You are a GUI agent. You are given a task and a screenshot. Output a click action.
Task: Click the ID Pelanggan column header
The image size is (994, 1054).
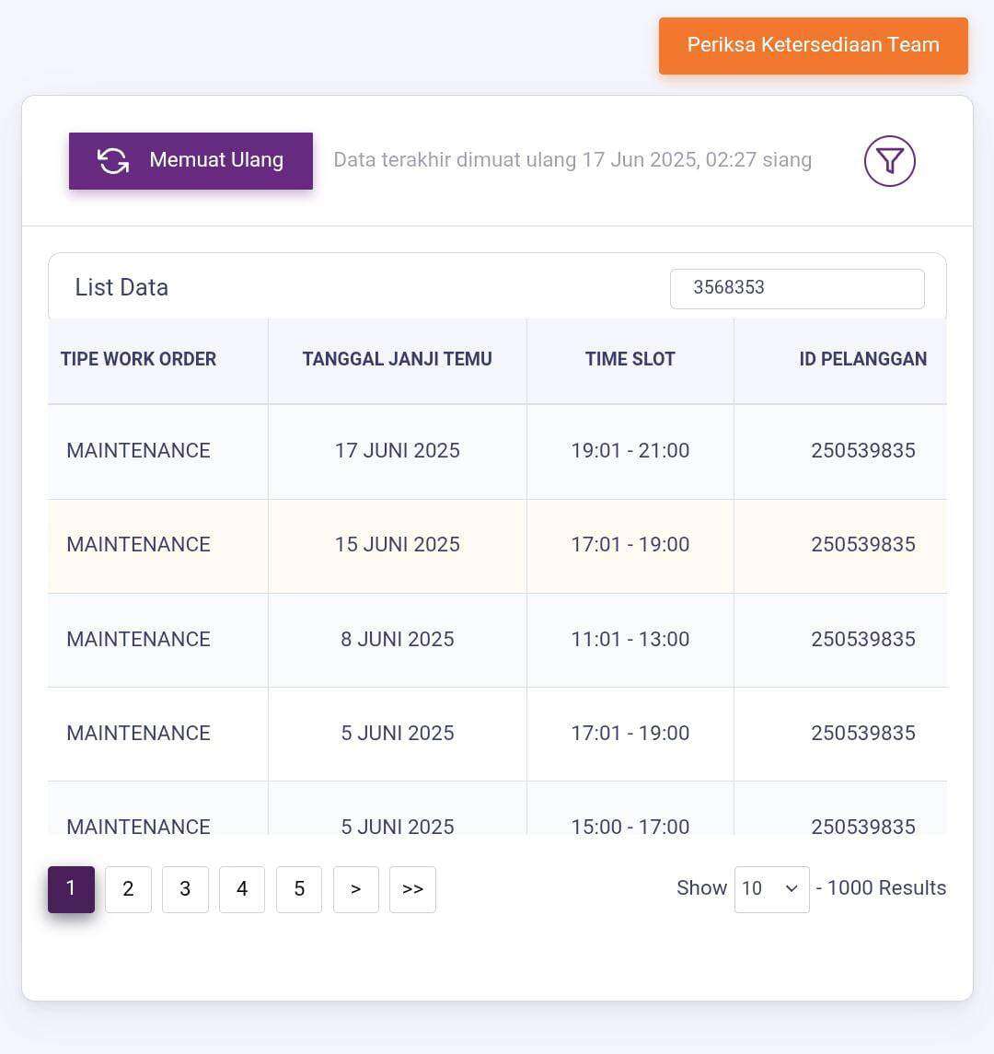click(x=863, y=359)
